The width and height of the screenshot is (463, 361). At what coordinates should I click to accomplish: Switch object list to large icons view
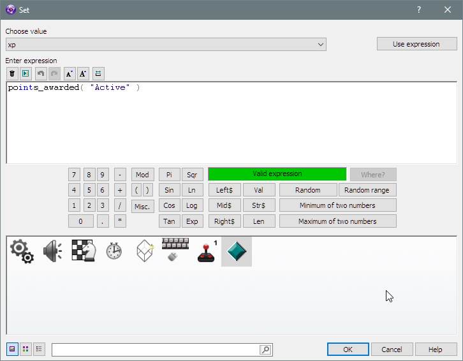[x=12, y=349]
